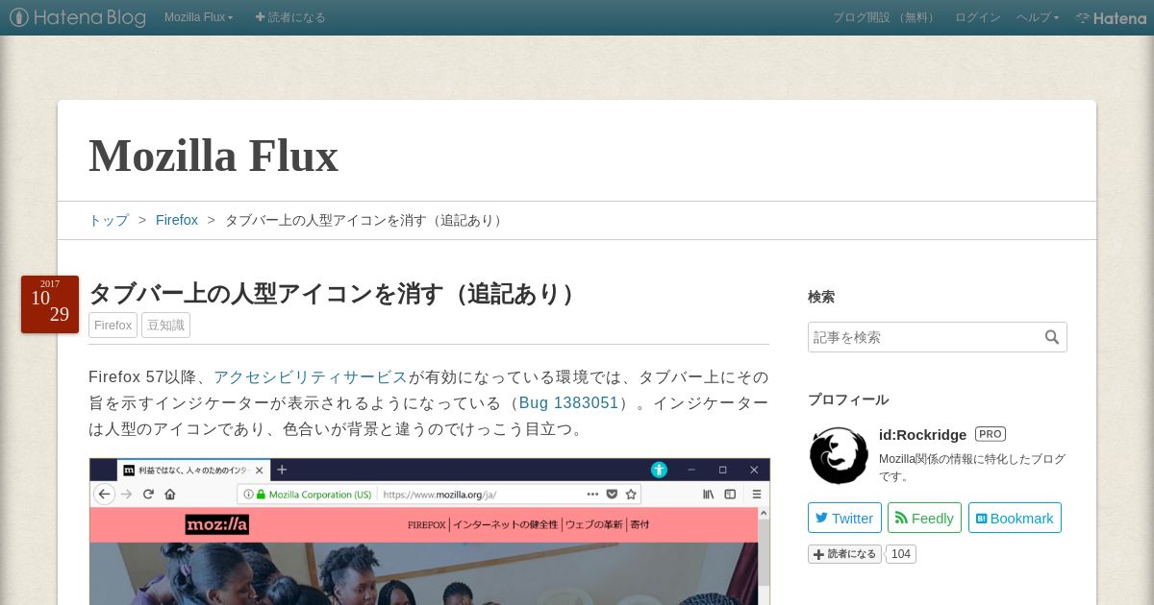Click the Bookmark button in profile
Viewport: 1154px width, 605px height.
[1015, 518]
